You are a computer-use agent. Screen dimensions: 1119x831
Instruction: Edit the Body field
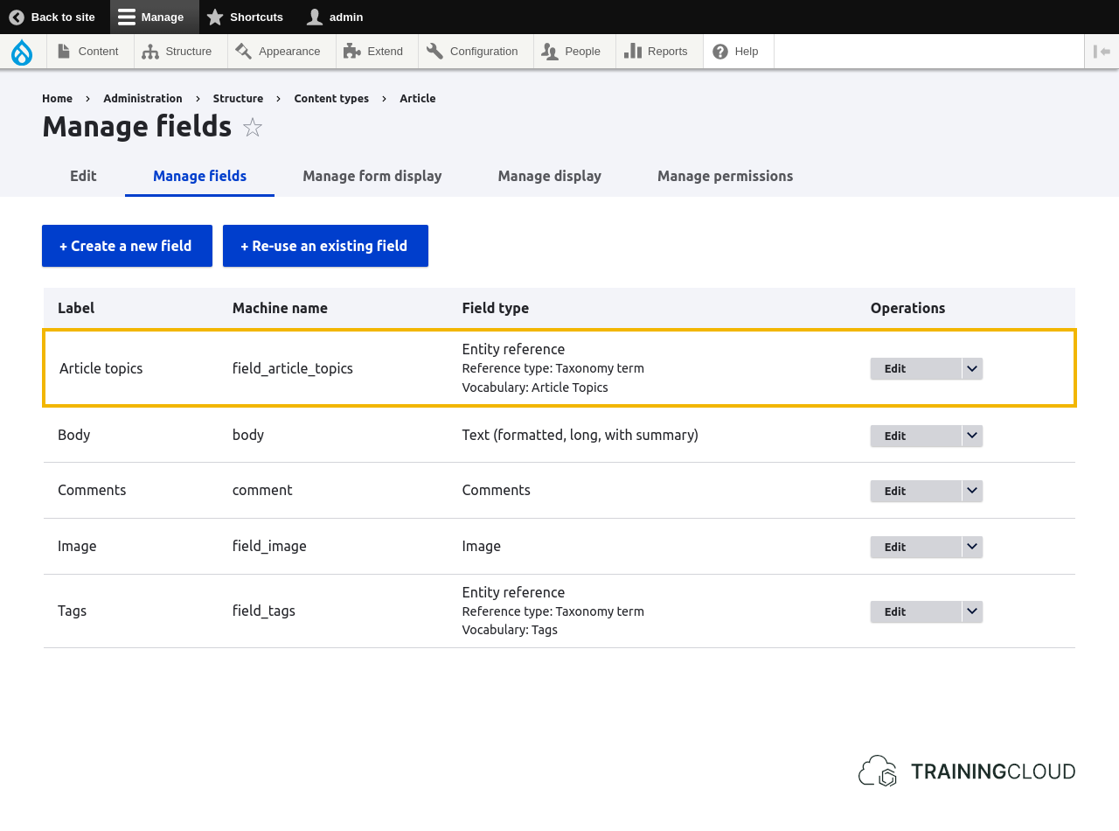(915, 436)
